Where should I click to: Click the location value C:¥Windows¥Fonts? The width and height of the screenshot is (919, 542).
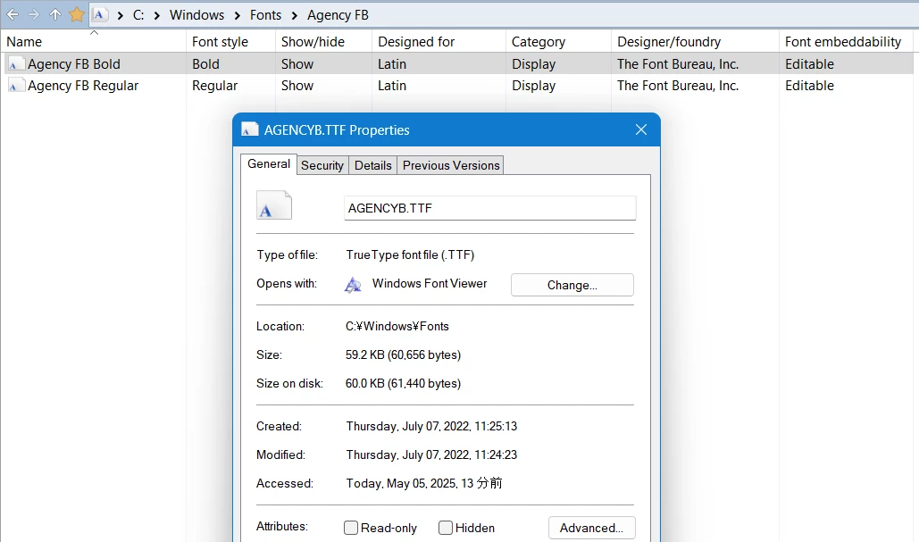pos(397,327)
